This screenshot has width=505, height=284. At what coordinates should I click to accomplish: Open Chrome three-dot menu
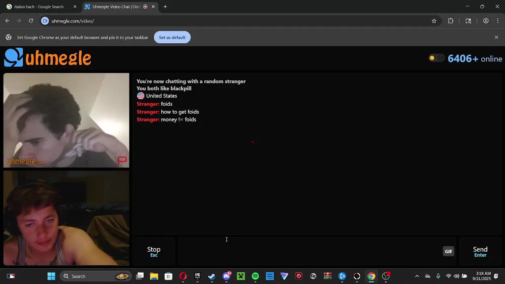click(498, 21)
